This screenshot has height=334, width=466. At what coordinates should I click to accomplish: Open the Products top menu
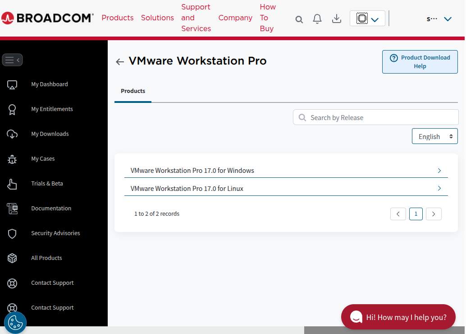117,18
